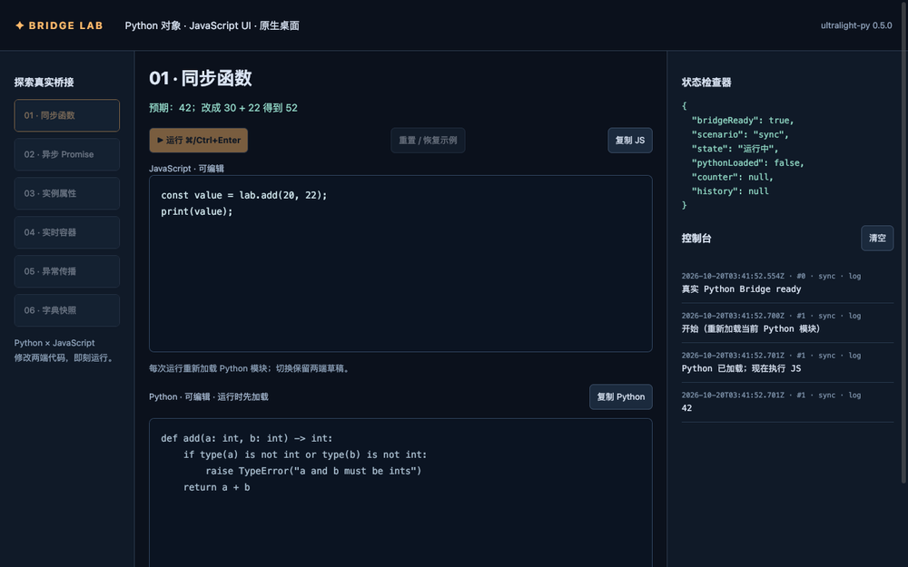The height and width of the screenshot is (567, 908).
Task: Click the page vertical scrollbar
Action: point(904,243)
